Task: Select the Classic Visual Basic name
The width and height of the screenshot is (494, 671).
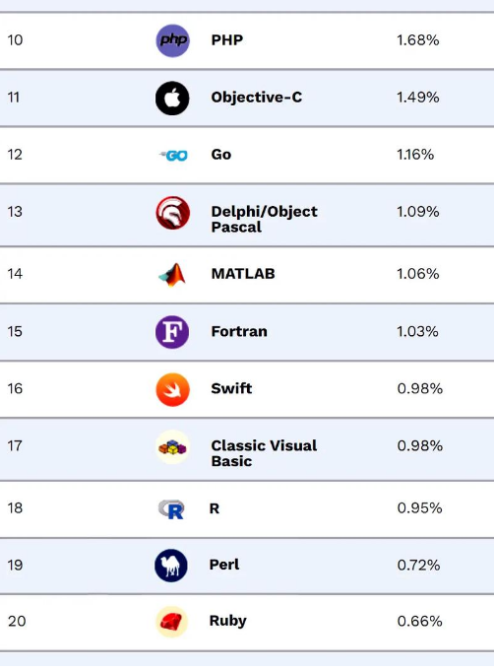Action: [x=264, y=453]
